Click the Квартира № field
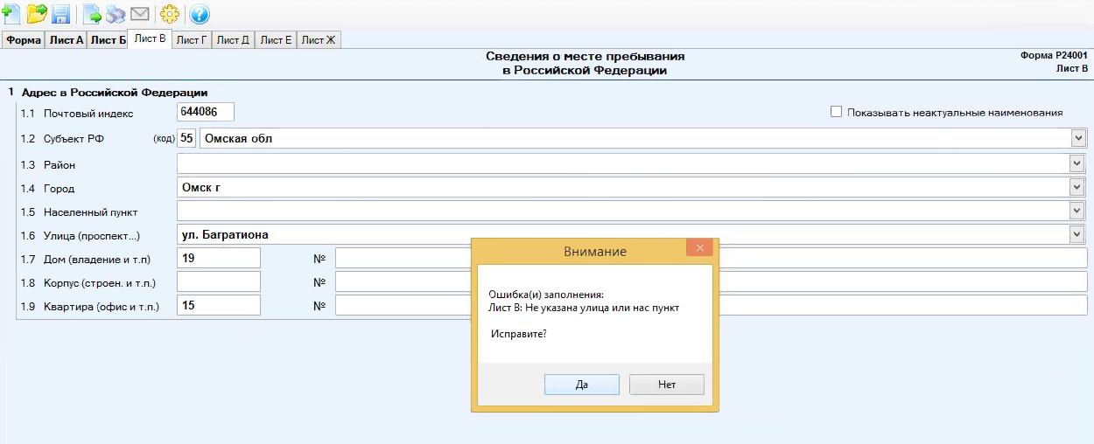This screenshot has width=1094, height=444. [x=712, y=305]
